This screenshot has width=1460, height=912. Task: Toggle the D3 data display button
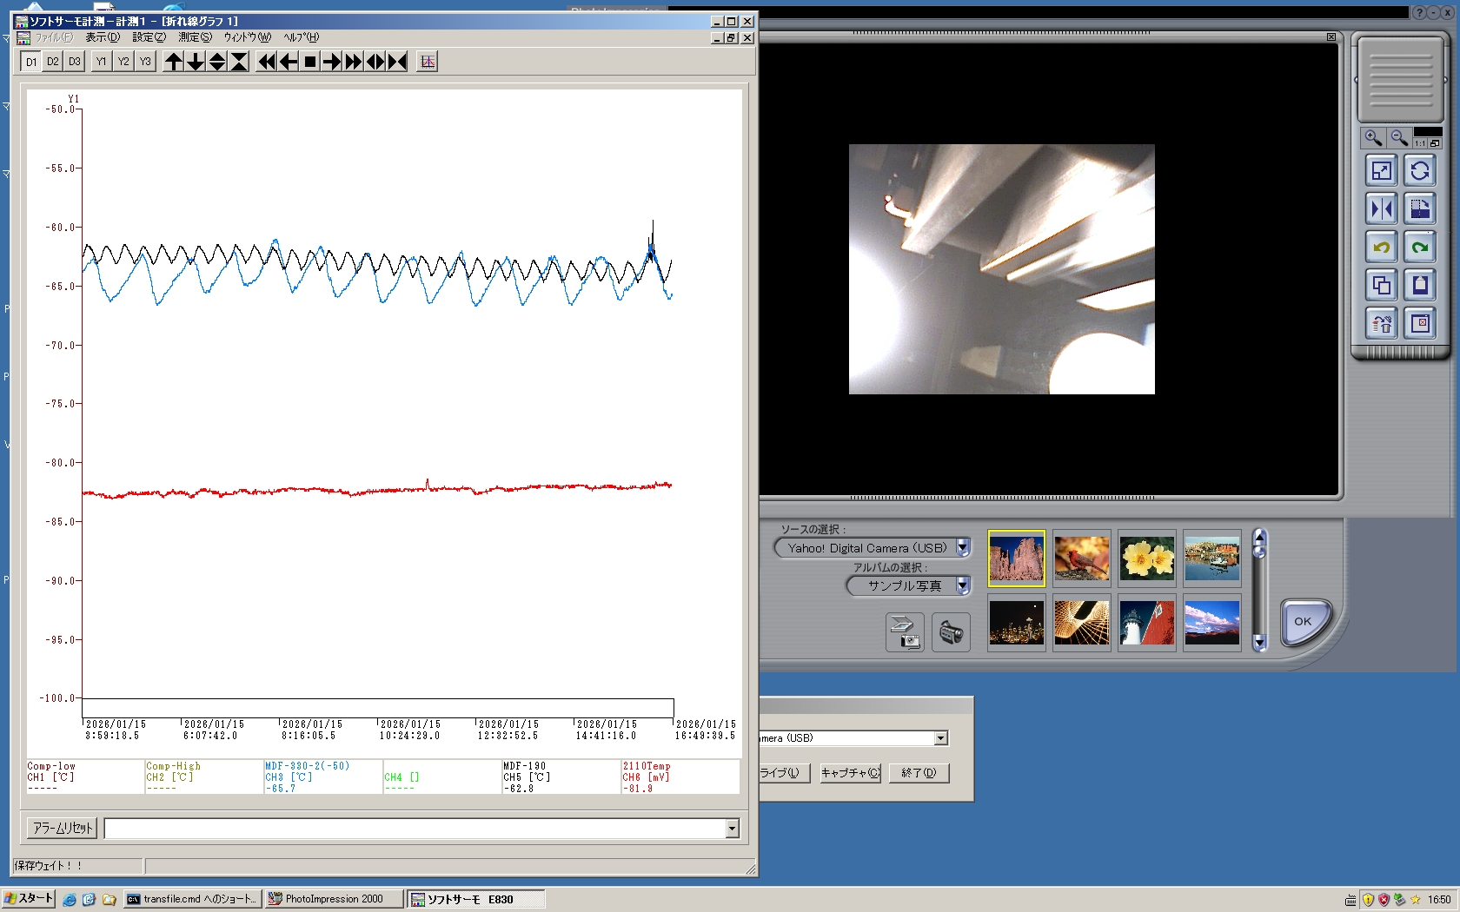coord(75,62)
